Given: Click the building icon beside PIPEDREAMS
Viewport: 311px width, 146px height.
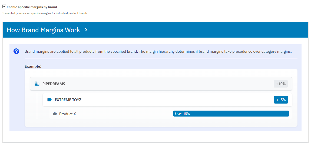Looking at the screenshot, I should 37,84.
